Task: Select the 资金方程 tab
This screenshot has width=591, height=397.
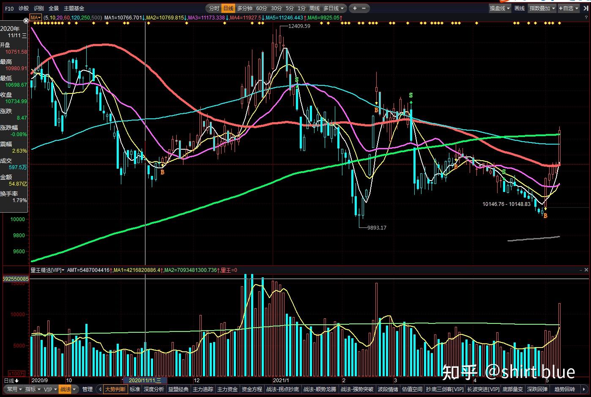Action: coord(252,389)
